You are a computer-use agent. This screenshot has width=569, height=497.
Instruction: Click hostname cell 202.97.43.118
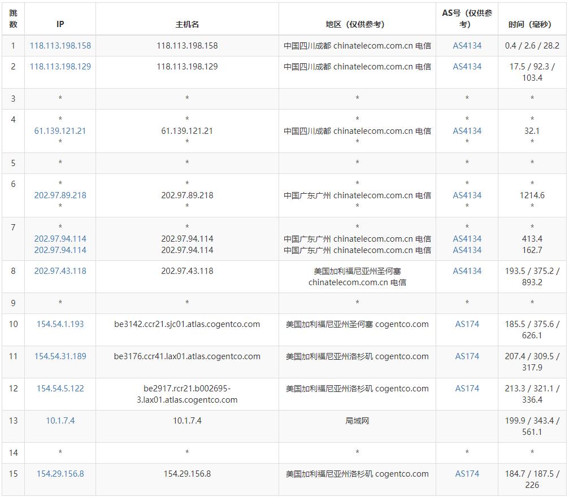[187, 276]
